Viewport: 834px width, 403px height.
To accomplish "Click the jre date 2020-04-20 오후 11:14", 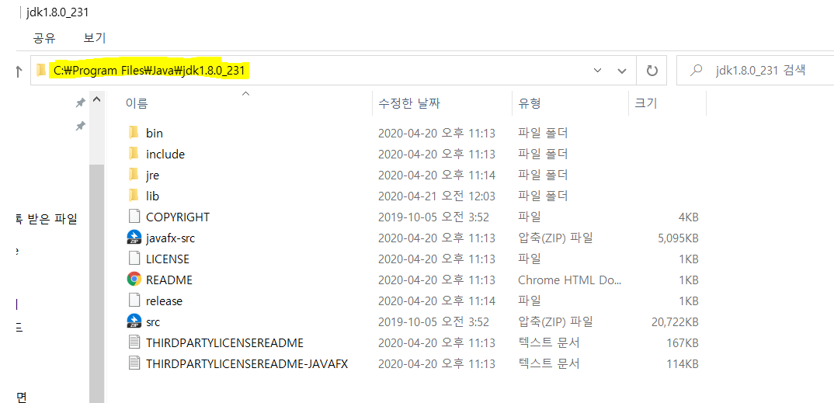I will [436, 175].
